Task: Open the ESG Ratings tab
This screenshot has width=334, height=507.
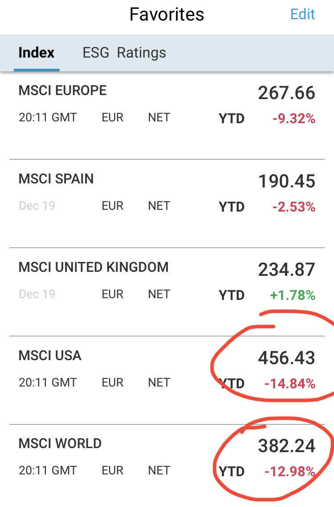Action: pyautogui.click(x=124, y=53)
